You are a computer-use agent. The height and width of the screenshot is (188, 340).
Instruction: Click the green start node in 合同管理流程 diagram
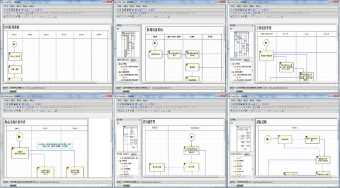(x=14, y=44)
